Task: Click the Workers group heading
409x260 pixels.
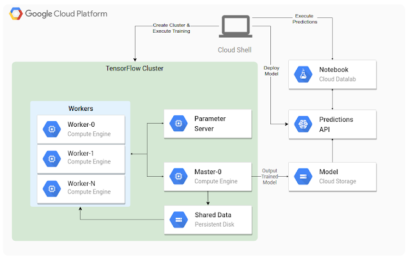Action: [81, 108]
